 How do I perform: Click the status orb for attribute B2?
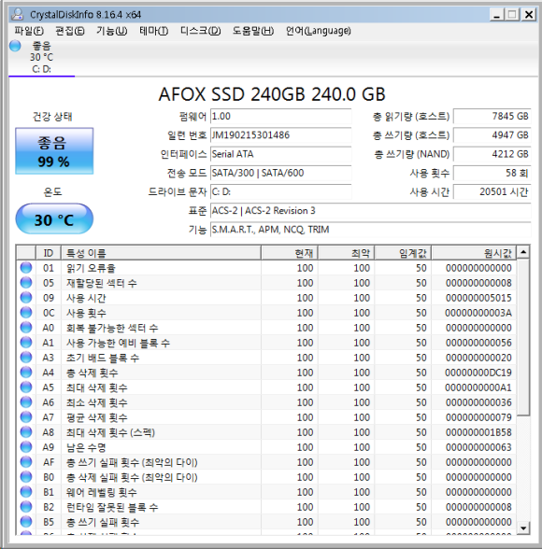point(26,507)
